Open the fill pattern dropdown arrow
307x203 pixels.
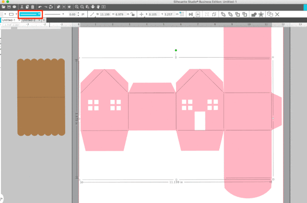[5, 14]
